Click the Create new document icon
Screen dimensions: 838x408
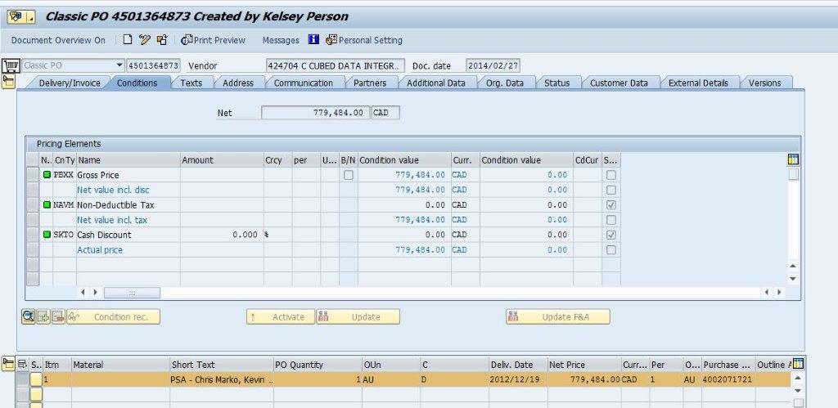point(128,40)
